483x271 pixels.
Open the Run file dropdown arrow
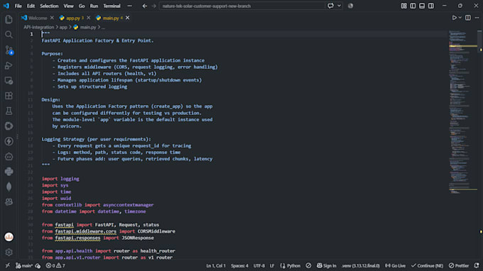[460, 18]
